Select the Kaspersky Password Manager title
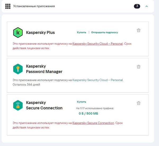 [x=44, y=69]
